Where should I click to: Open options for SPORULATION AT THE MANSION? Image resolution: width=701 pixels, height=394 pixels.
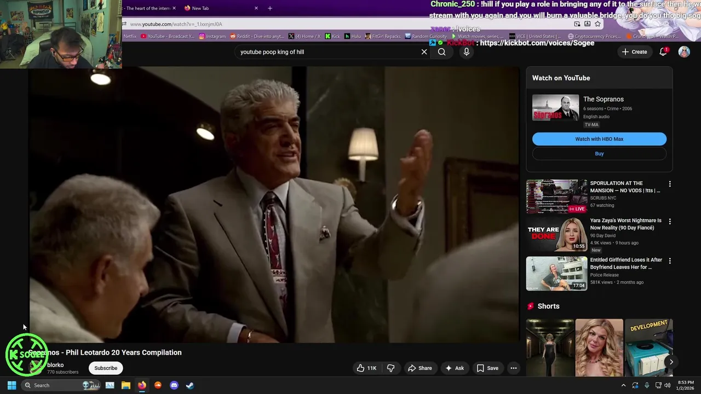(669, 184)
